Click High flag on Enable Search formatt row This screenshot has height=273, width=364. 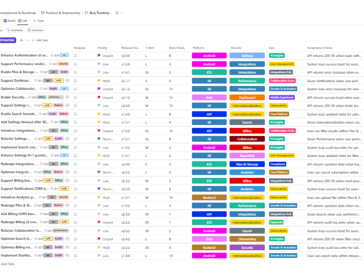pyautogui.click(x=99, y=114)
